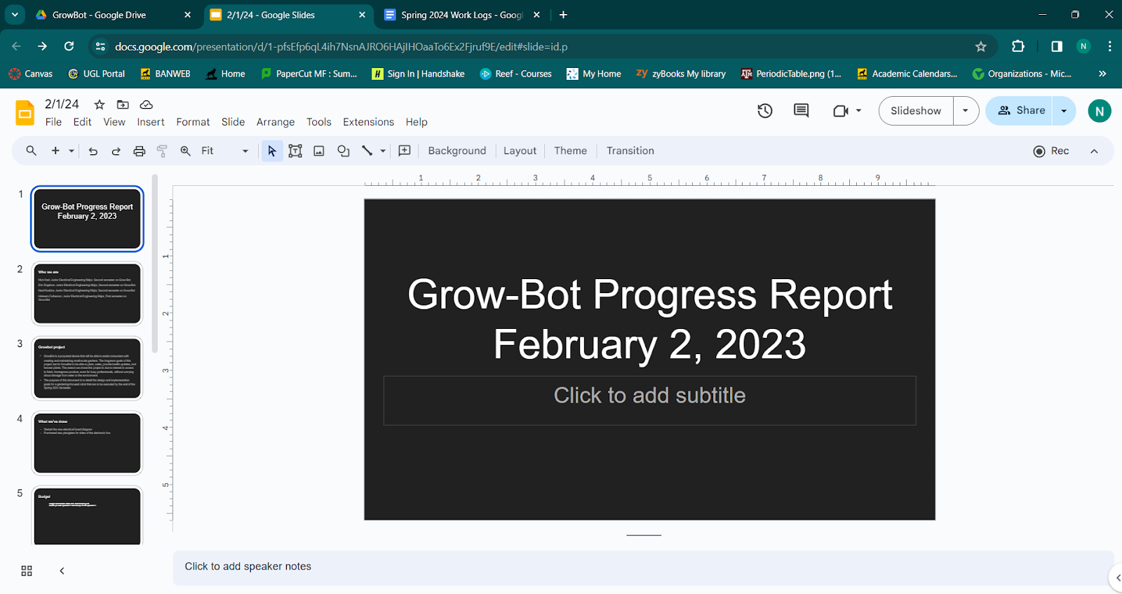1122x594 pixels.
Task: Join a call with the camera icon
Action: click(840, 111)
